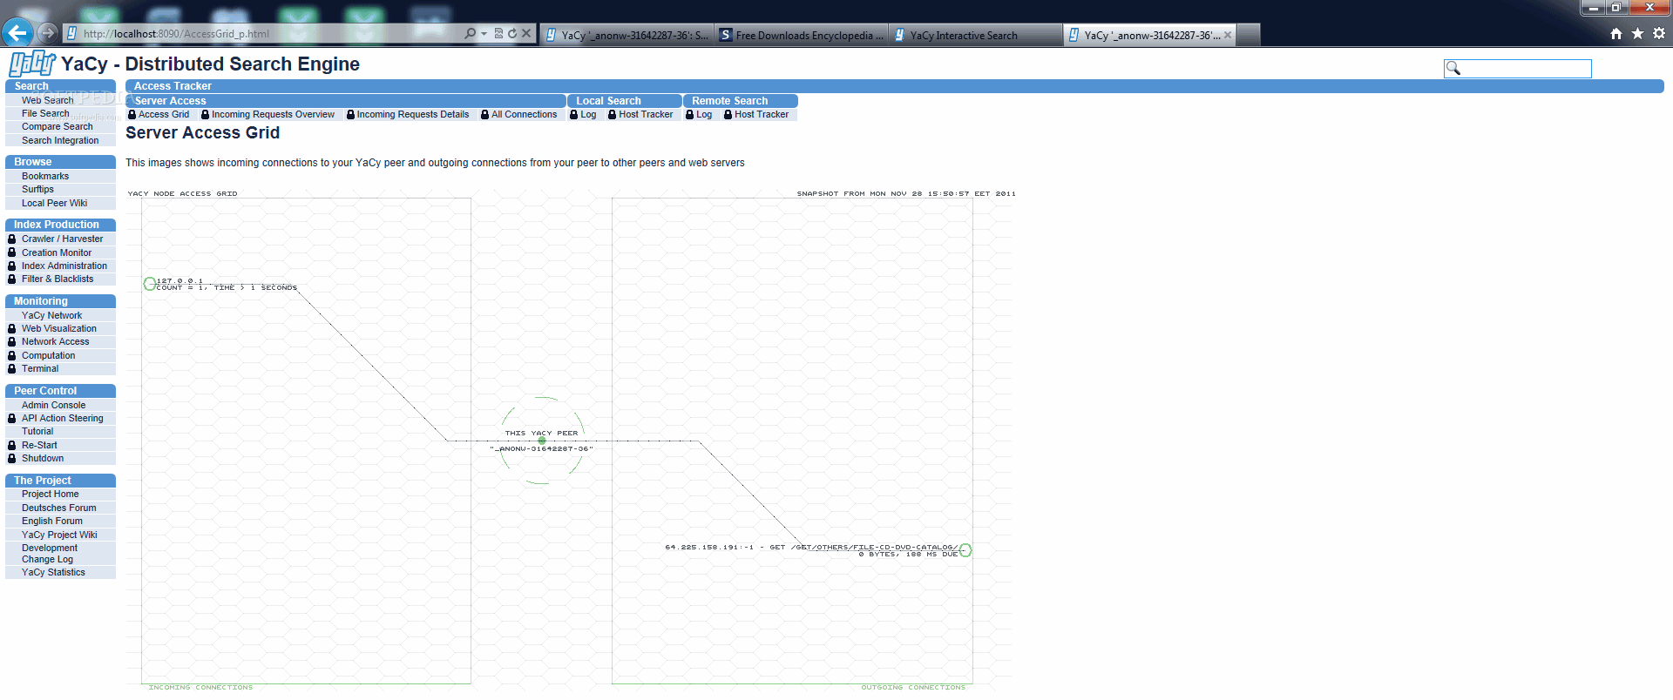This screenshot has height=700, width=1673.
Task: Click the page favicon in the address bar
Action: click(72, 34)
